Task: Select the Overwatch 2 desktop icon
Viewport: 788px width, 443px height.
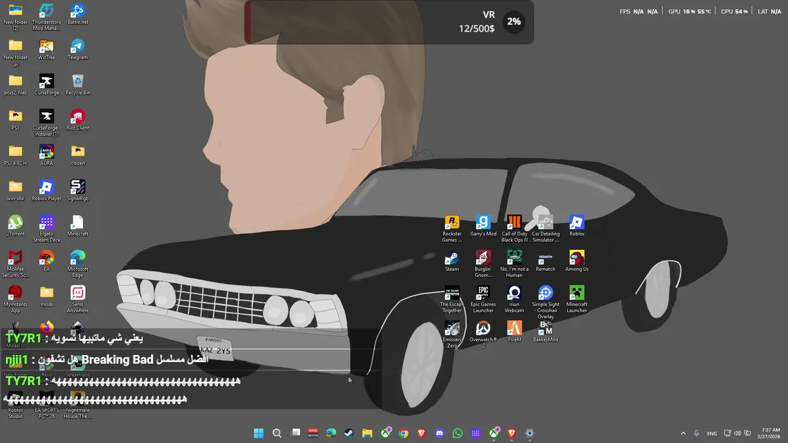Action: (483, 334)
